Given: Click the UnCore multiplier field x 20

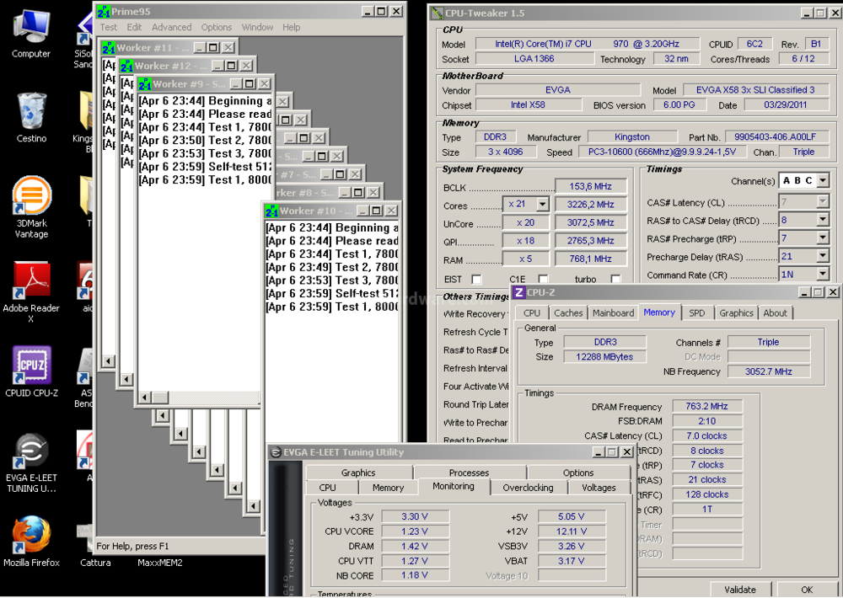Looking at the screenshot, I should (525, 222).
